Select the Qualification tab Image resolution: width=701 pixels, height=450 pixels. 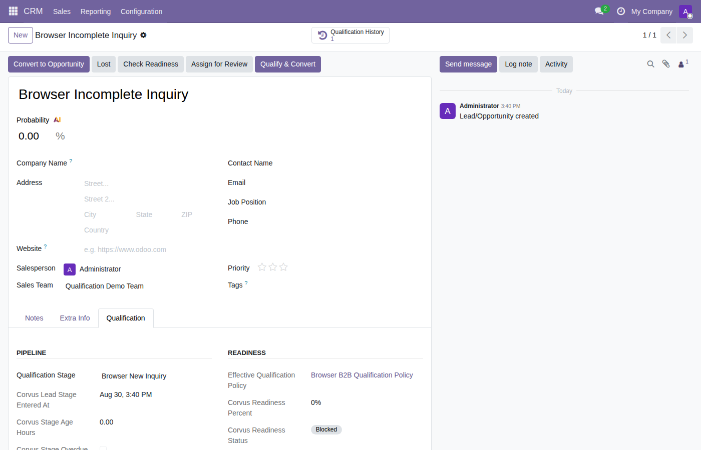click(126, 318)
